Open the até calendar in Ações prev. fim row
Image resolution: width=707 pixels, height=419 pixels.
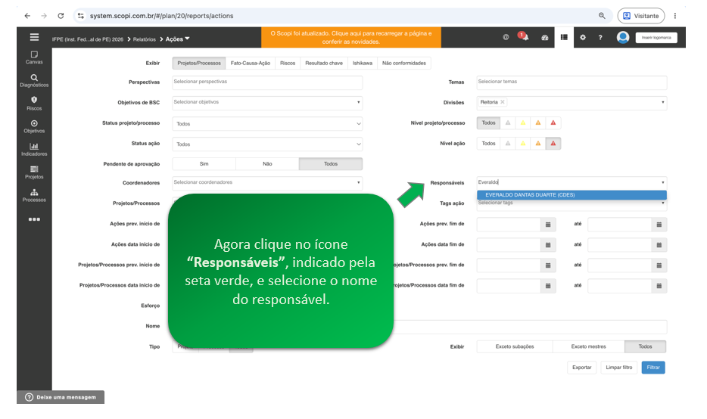(x=659, y=225)
